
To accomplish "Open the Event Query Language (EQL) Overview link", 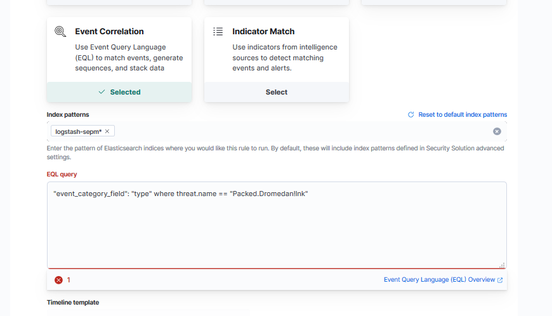I will (x=439, y=280).
